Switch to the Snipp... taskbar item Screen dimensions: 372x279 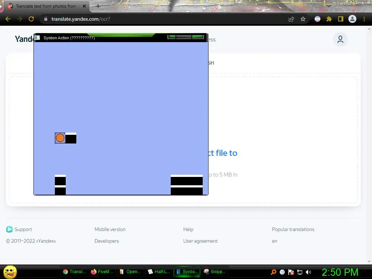click(x=215, y=272)
